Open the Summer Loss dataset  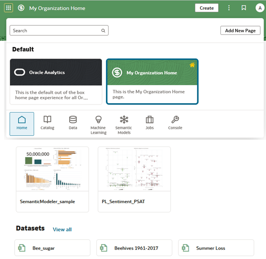(216, 248)
